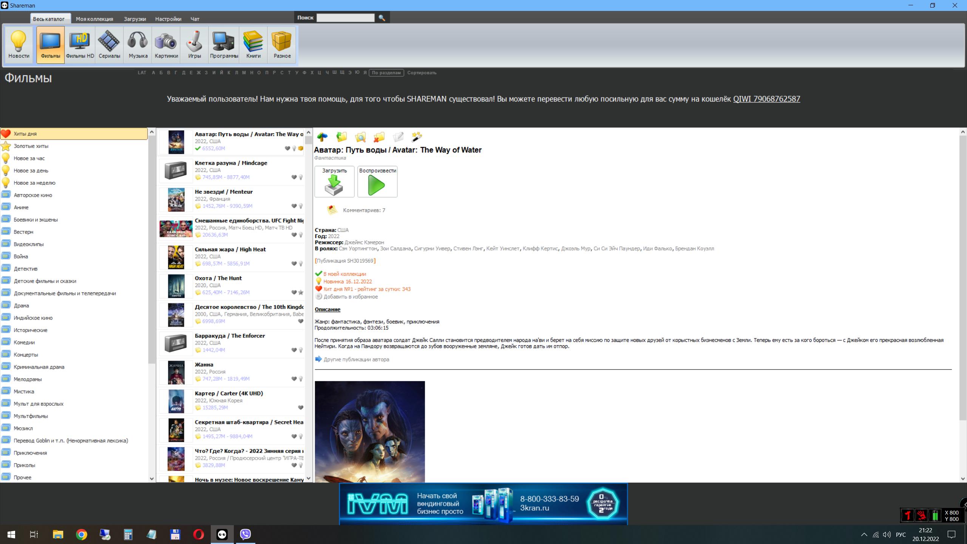Click the category list scroll-down arrow
The image size is (967, 544).
click(x=152, y=478)
